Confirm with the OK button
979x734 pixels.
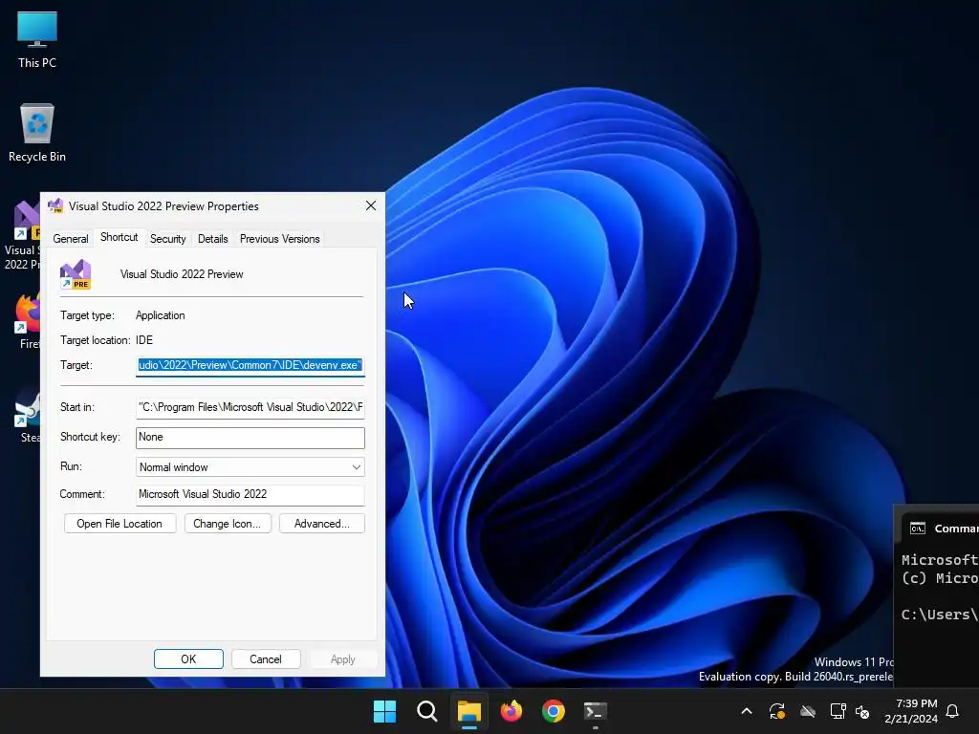pos(188,659)
